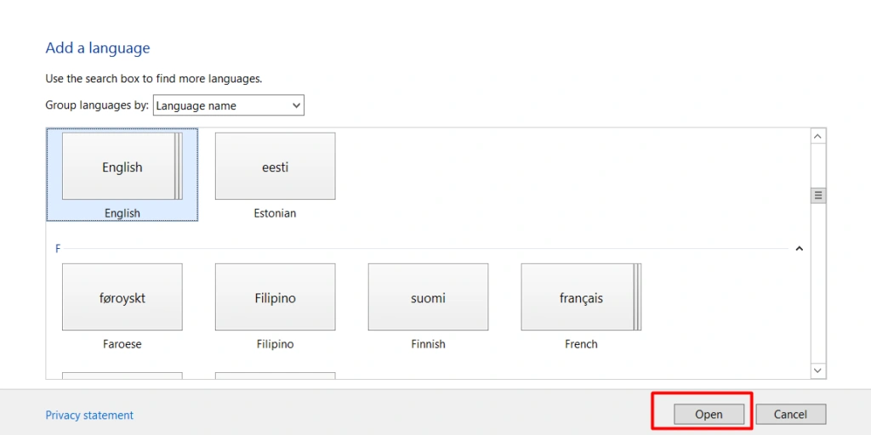Click the French caption under the français tile
The image size is (871, 435).
pos(581,344)
